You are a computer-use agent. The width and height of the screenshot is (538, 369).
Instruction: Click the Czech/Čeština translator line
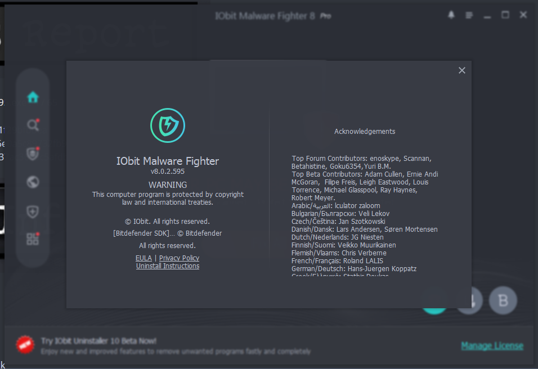coord(338,221)
